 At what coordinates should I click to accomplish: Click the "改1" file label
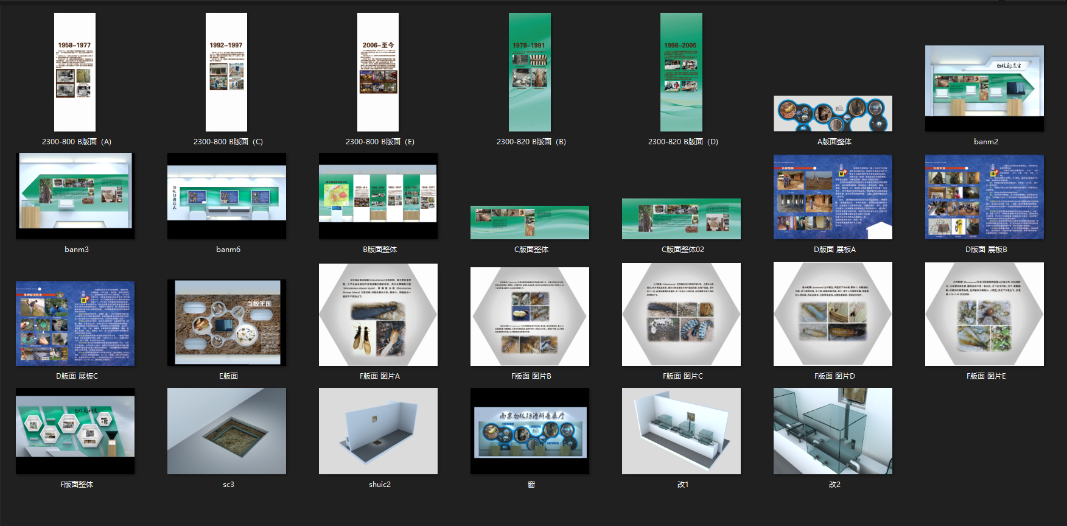coord(683,485)
